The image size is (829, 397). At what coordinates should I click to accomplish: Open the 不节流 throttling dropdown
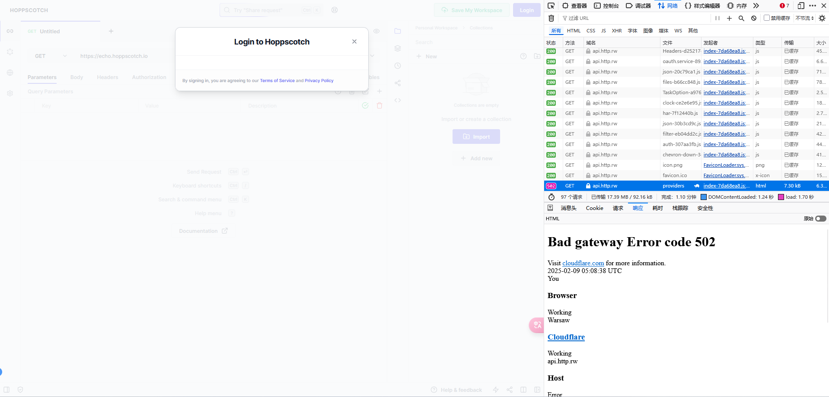point(805,18)
